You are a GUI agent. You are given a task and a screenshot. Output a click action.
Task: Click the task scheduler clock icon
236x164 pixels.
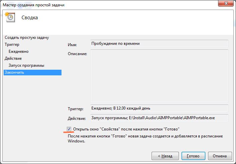[x=10, y=17]
